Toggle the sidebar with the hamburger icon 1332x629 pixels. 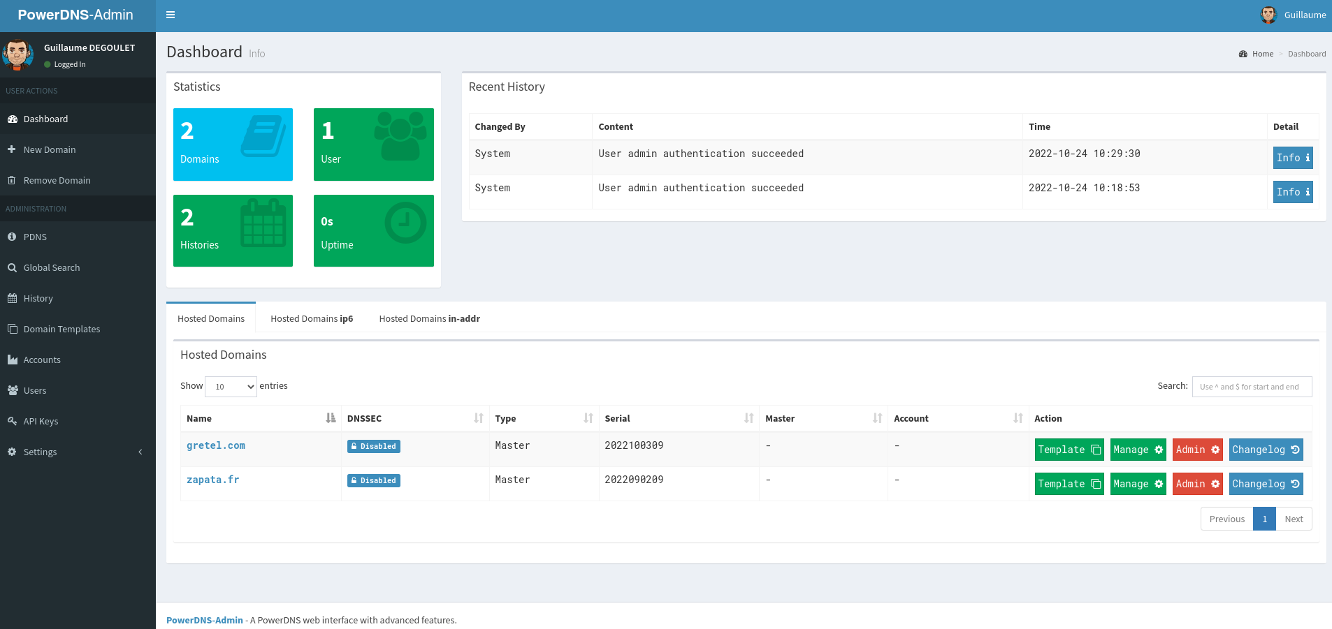[171, 15]
